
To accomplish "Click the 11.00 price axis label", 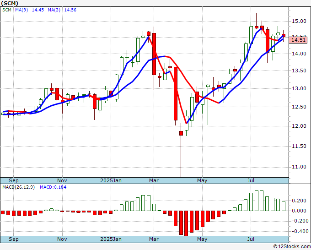I will [299, 167].
